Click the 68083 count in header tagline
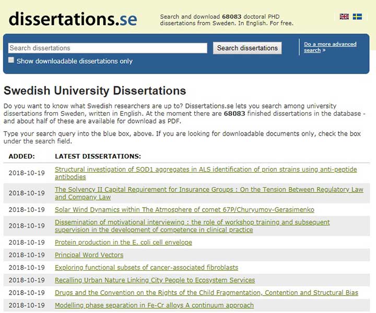 tap(231, 17)
